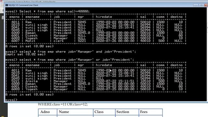Click the employee name 'Arpita'
Screen dimensions: 208x117
[32, 81]
